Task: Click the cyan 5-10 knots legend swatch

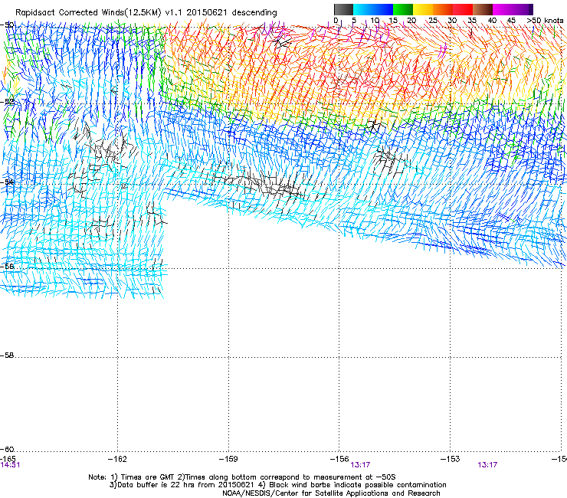Action: [363, 9]
